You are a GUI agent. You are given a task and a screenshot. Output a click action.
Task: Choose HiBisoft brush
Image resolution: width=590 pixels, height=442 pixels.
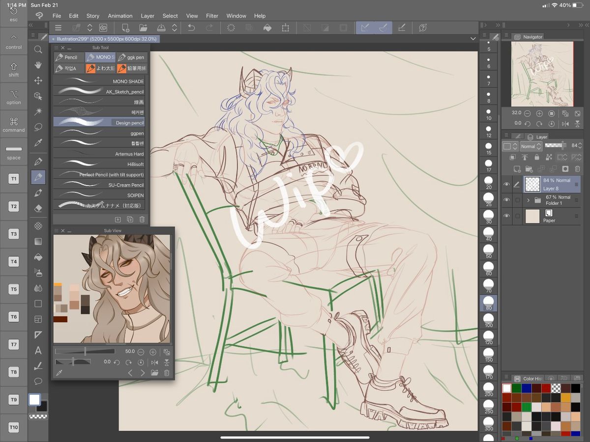click(x=99, y=164)
